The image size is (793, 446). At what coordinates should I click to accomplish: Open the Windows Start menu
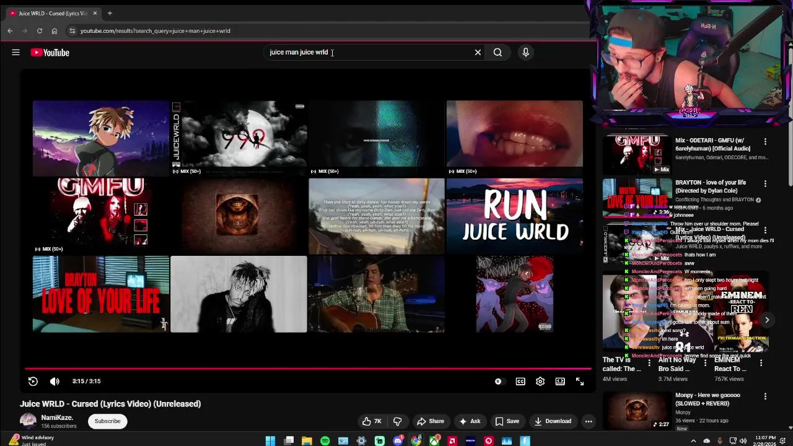[x=270, y=441]
